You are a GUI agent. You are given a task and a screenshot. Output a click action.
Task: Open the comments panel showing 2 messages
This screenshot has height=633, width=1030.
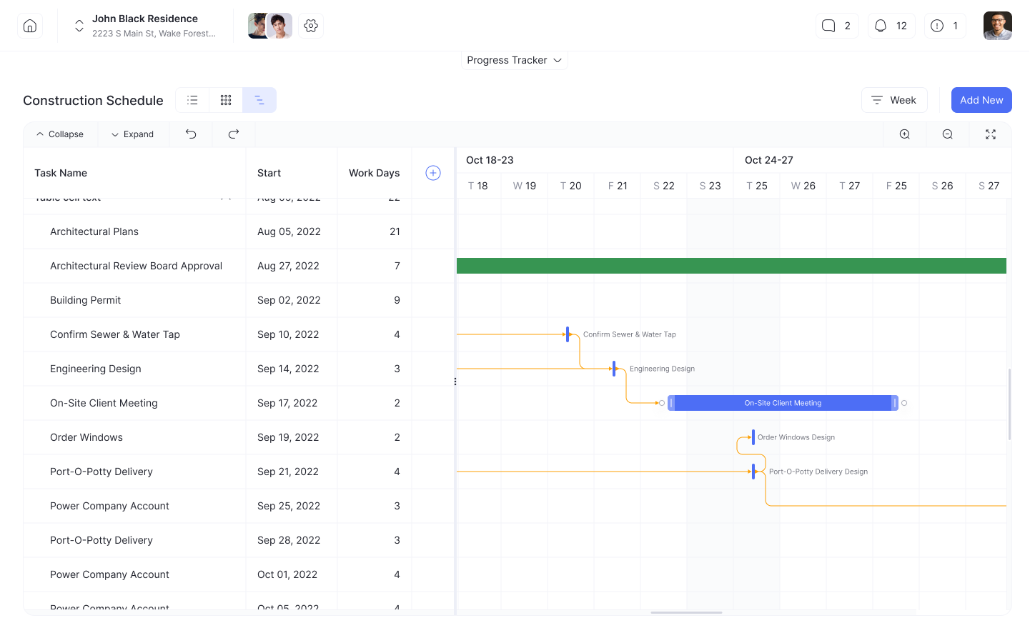coord(837,25)
